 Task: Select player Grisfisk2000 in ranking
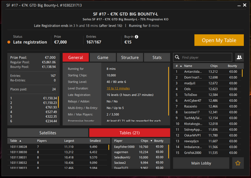coord(207,153)
